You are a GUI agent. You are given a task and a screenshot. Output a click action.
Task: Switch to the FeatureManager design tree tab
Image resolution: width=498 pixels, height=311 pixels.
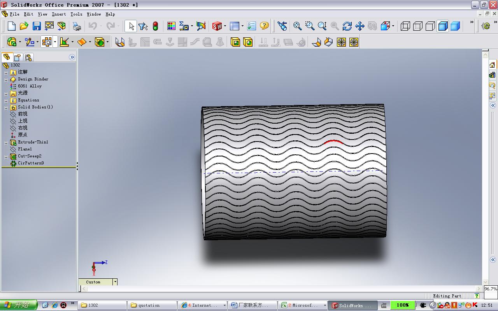pos(7,57)
